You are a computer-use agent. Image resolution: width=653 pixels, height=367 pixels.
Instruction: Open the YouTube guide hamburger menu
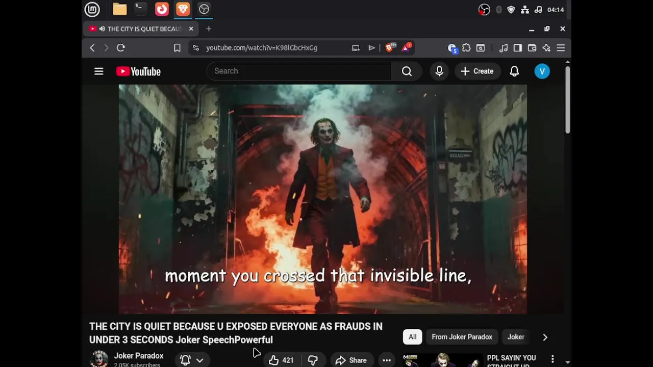click(x=99, y=71)
